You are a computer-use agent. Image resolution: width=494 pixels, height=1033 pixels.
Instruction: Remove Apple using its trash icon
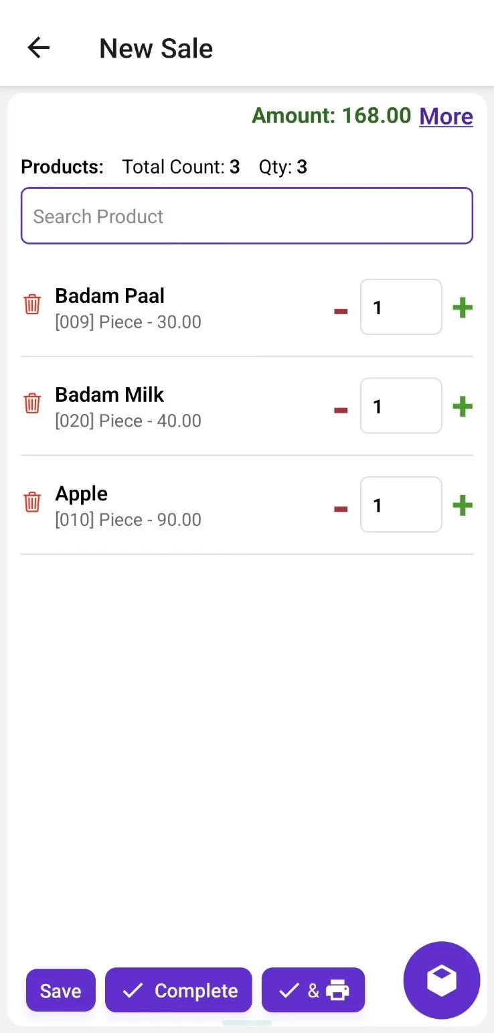(32, 502)
